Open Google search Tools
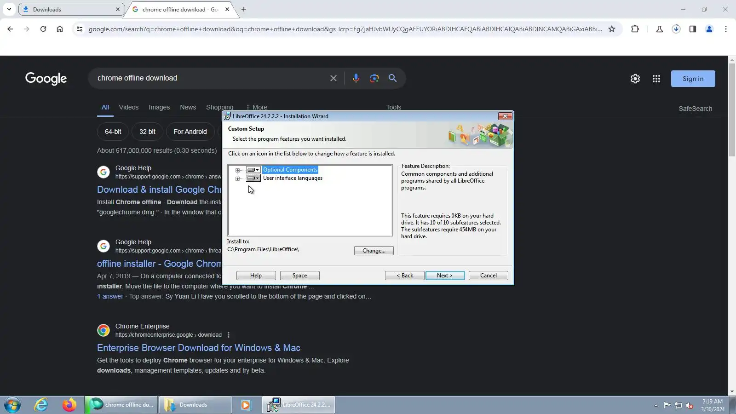736x414 pixels. 394,107
